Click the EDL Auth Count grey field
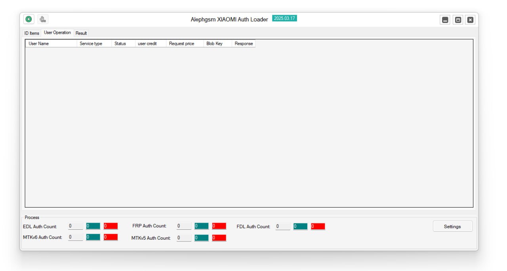 click(x=75, y=226)
